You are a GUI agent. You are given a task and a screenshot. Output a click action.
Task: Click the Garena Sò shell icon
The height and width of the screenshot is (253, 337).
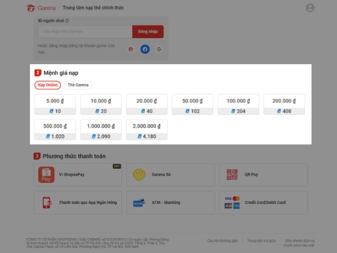(x=139, y=175)
